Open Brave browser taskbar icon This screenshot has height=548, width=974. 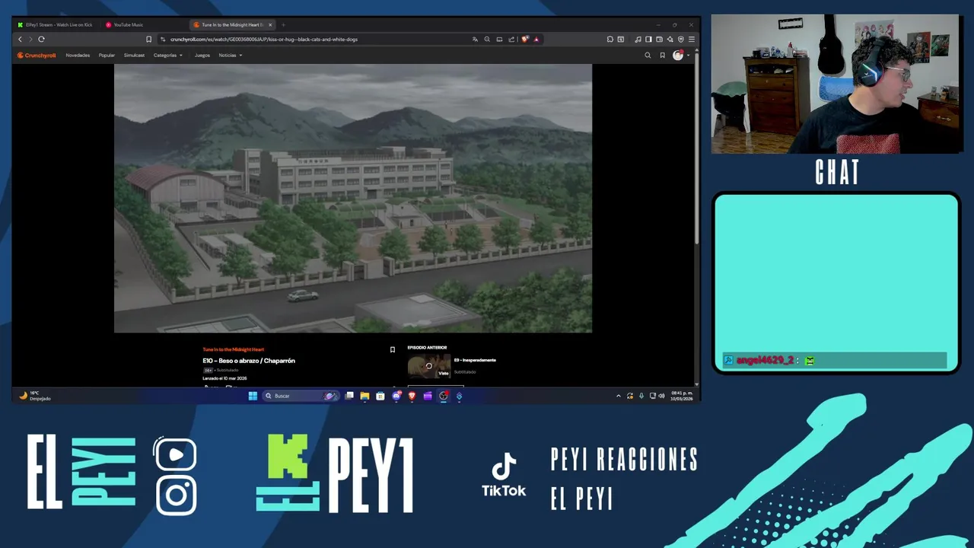(412, 396)
